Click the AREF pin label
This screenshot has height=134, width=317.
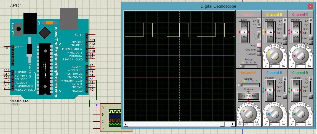[x=78, y=35]
